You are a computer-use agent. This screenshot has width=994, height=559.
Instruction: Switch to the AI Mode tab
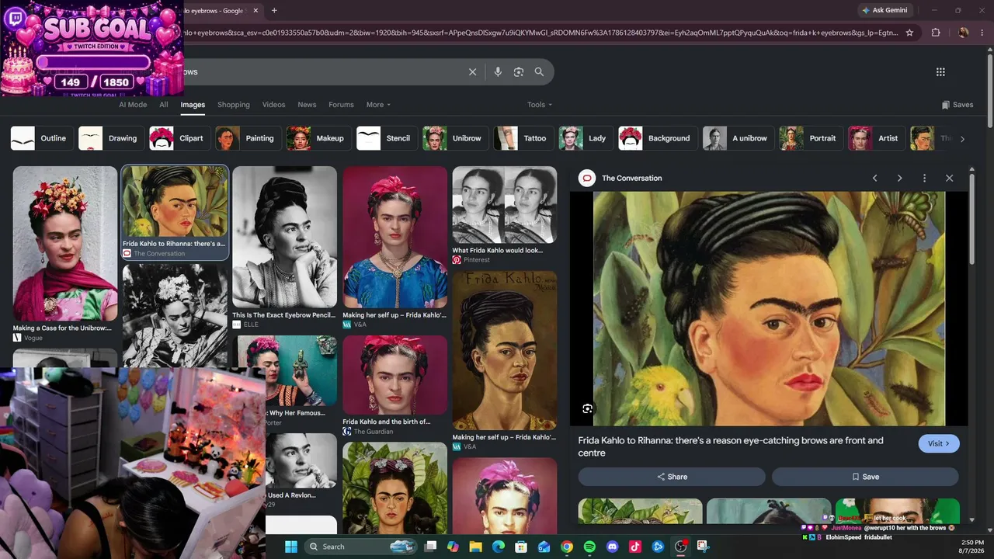click(x=133, y=105)
